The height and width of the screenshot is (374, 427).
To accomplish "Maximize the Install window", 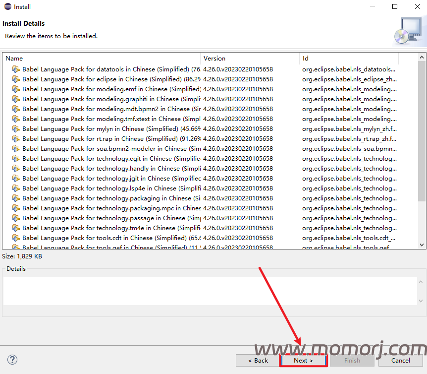I will 395,6.
